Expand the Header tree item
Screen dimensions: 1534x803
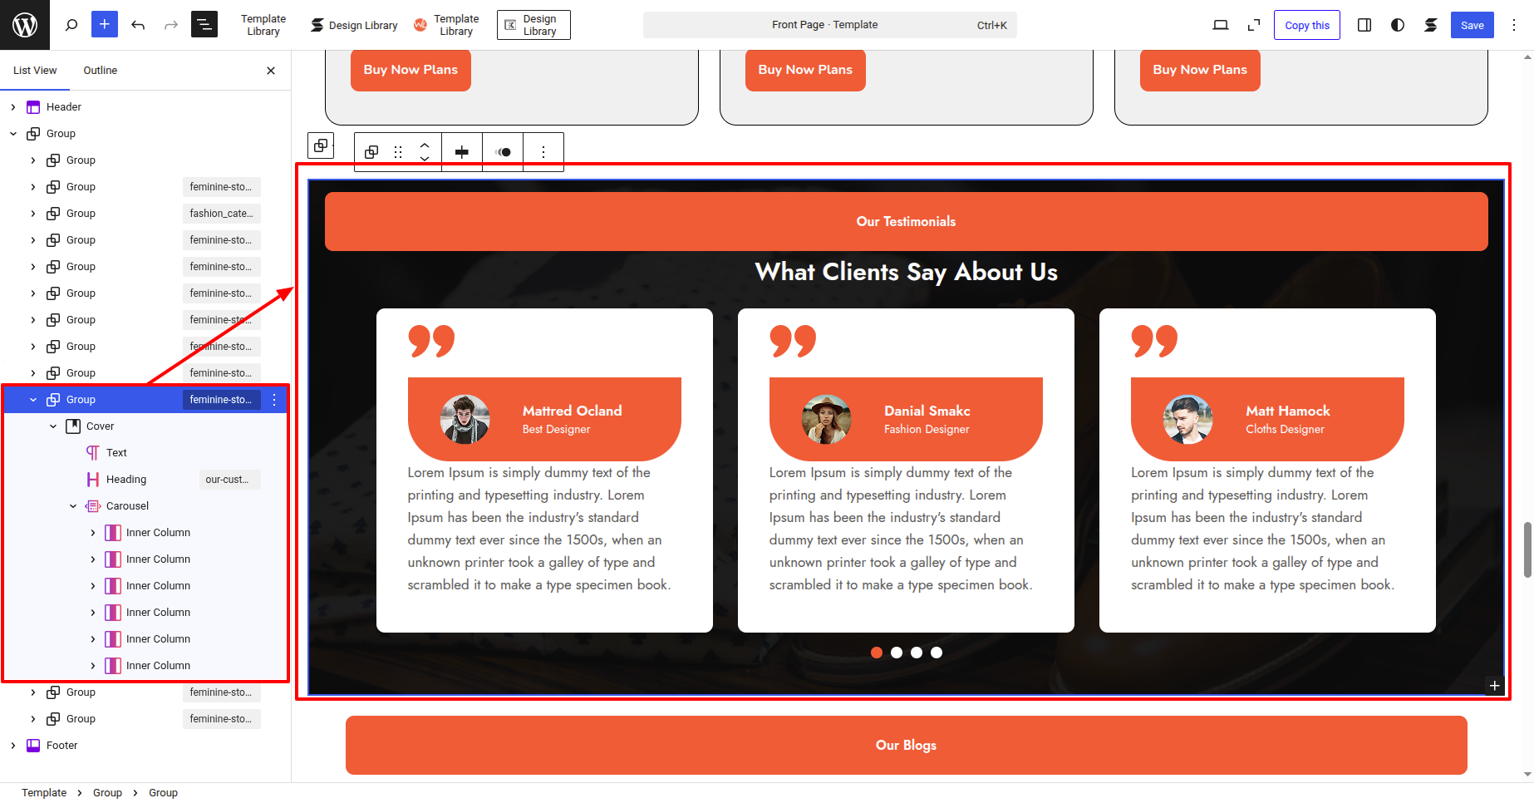[x=13, y=107]
